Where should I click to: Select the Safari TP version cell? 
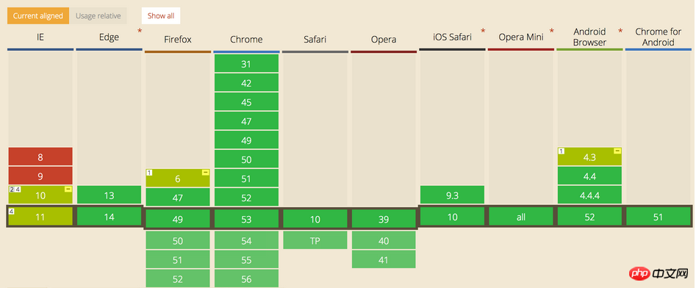pyautogui.click(x=315, y=240)
